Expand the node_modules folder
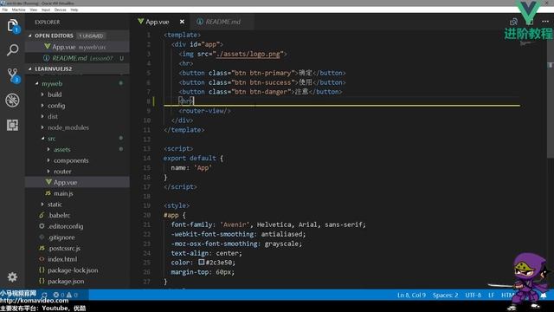The width and height of the screenshot is (554, 312). [x=68, y=127]
